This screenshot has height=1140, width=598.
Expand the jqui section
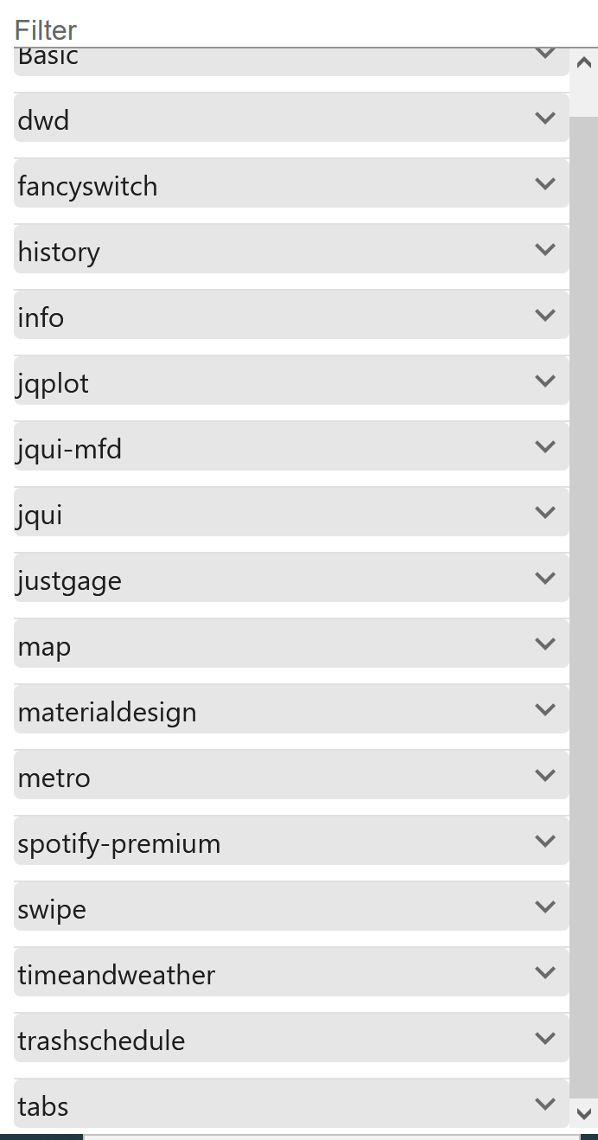tap(290, 513)
